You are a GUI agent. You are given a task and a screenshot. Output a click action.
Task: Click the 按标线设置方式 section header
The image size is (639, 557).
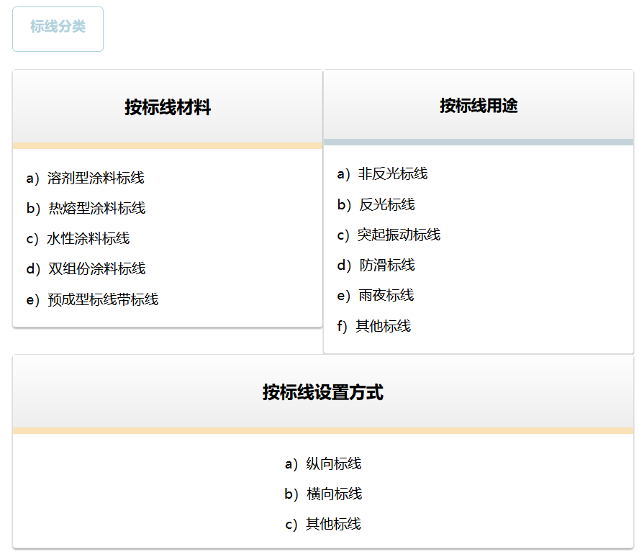[x=323, y=392]
